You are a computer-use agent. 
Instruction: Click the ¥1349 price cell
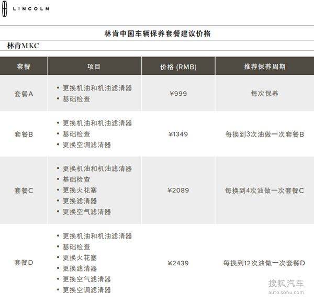178,134
